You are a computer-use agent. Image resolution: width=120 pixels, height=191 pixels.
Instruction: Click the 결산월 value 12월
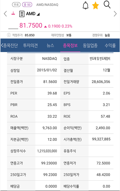pos(106,70)
